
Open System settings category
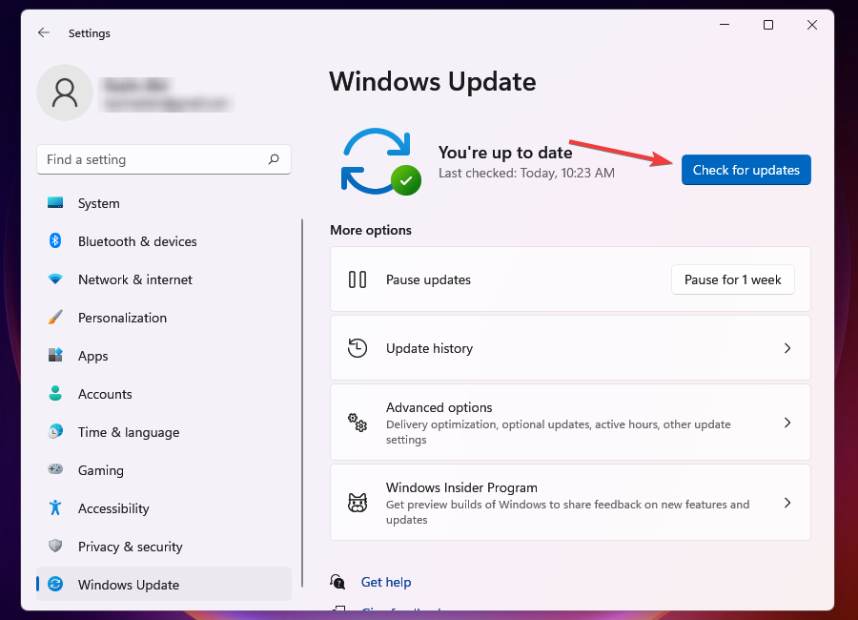coord(164,203)
